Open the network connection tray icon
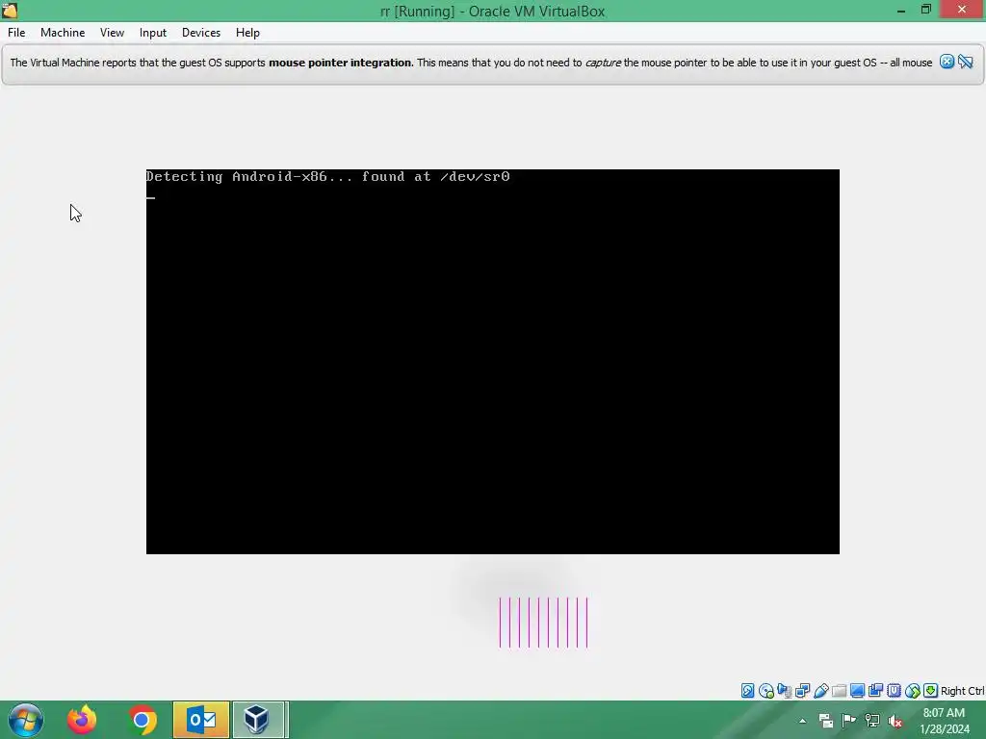986x739 pixels. [872, 721]
